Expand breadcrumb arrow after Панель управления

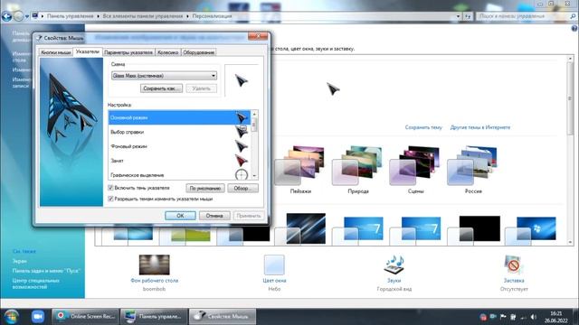[x=99, y=16]
